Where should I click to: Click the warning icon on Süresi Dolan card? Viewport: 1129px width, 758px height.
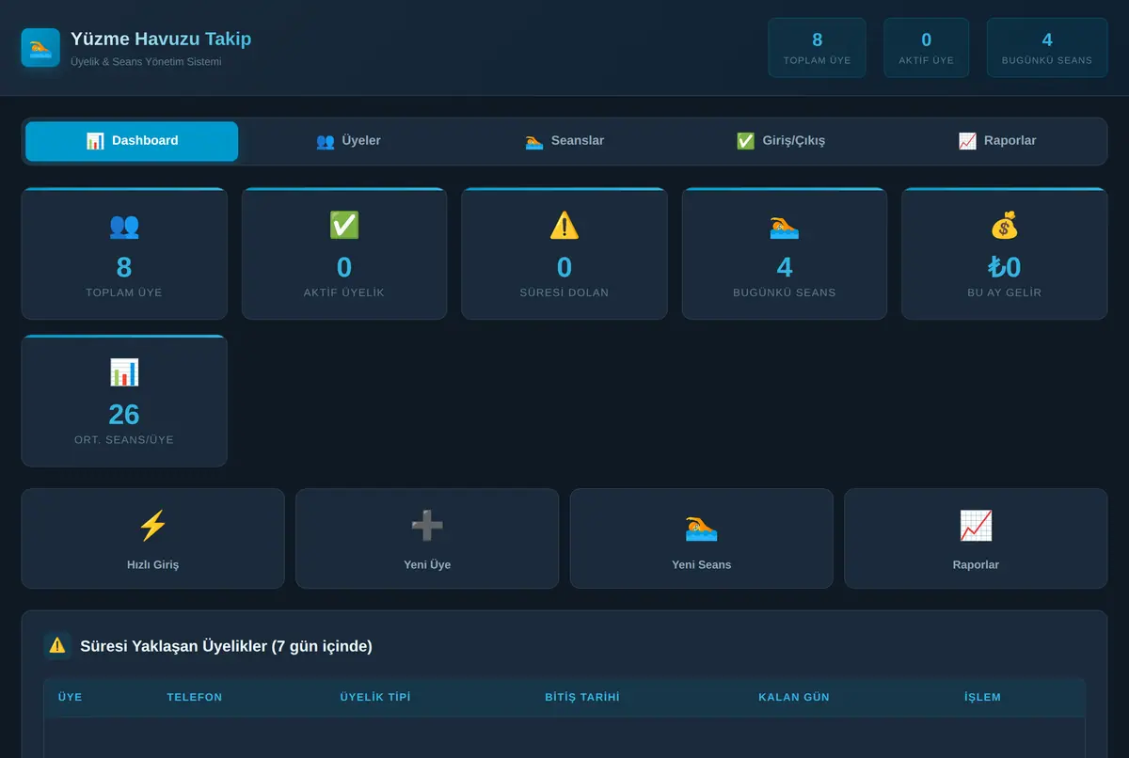pyautogui.click(x=564, y=226)
